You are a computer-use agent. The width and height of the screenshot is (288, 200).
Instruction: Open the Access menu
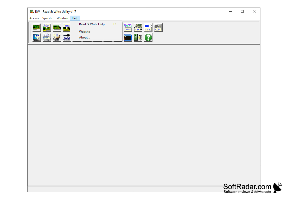[x=34, y=18]
